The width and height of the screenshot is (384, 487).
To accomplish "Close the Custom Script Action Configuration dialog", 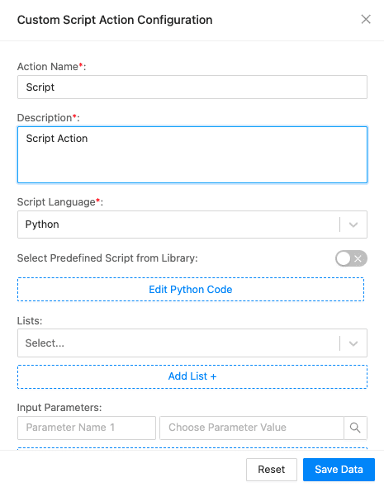I will click(366, 19).
